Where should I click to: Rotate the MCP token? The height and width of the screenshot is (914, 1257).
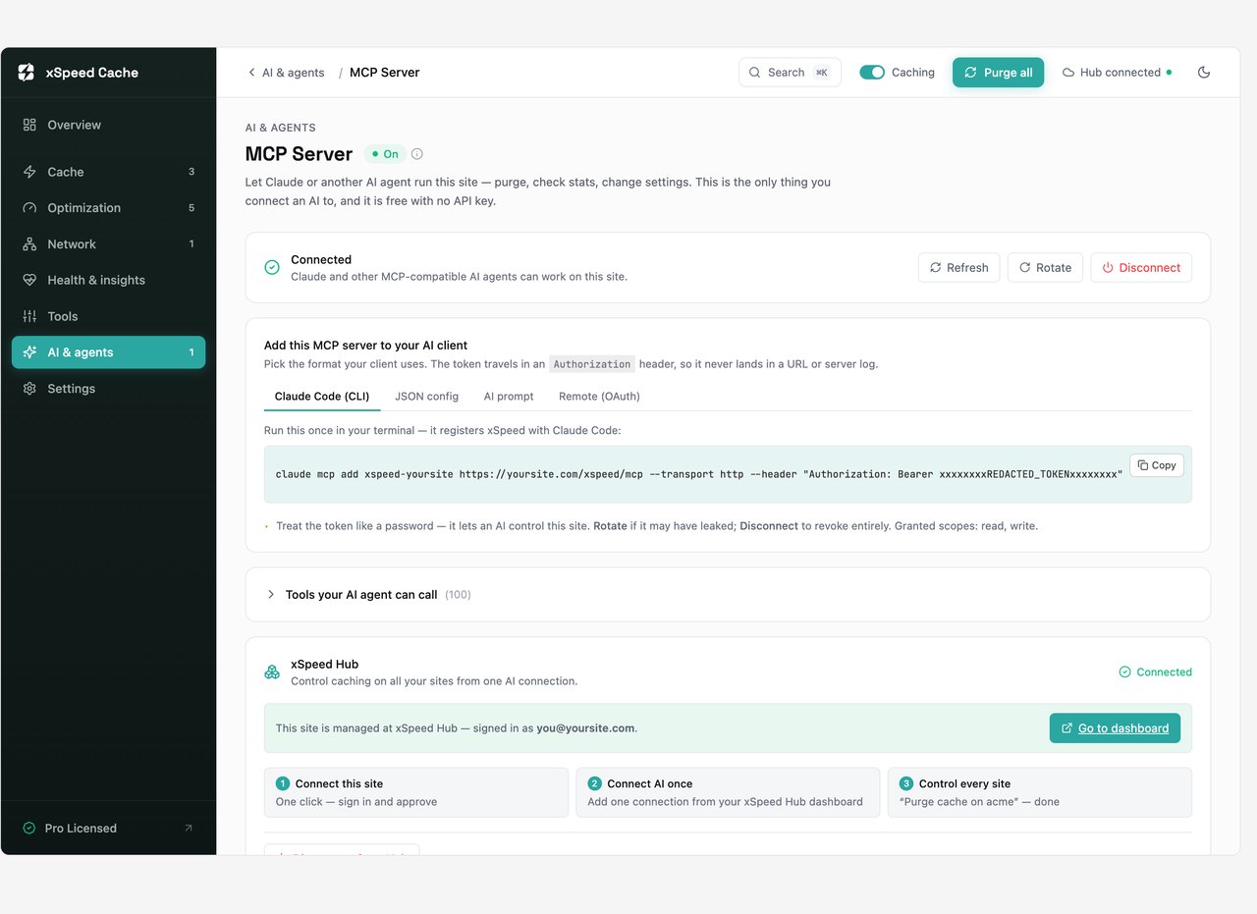[x=1046, y=268]
